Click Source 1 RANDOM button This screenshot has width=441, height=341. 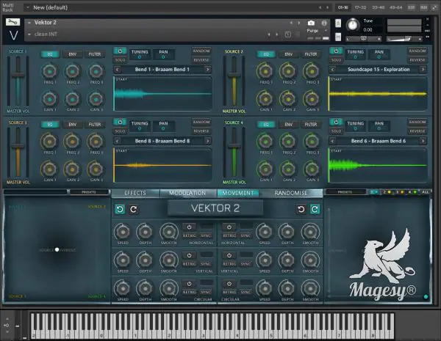201,51
